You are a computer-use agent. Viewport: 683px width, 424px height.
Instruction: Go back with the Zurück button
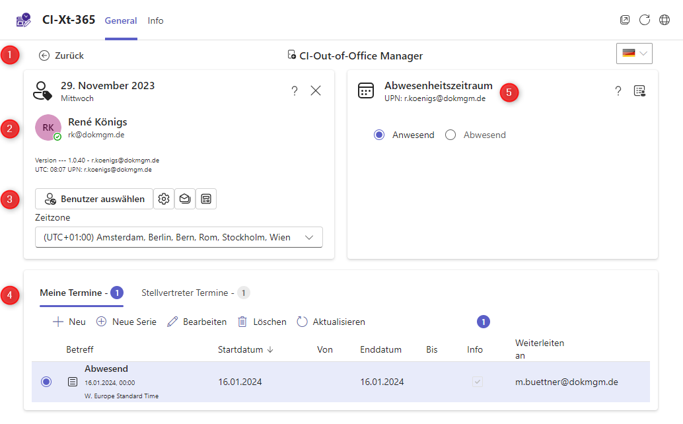coord(61,55)
